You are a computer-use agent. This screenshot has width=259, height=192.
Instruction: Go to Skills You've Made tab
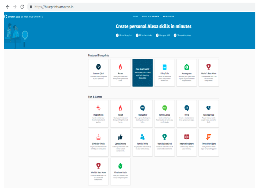pos(150,17)
